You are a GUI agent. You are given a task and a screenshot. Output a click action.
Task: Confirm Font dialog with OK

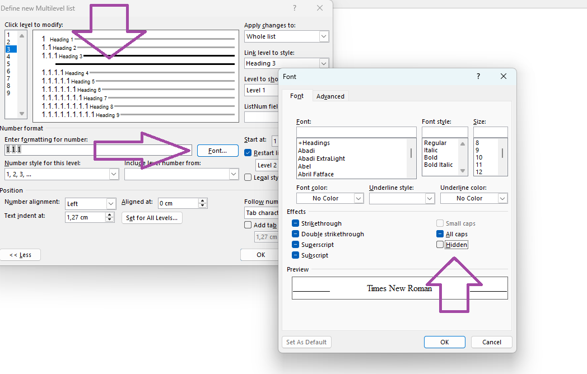tap(444, 342)
